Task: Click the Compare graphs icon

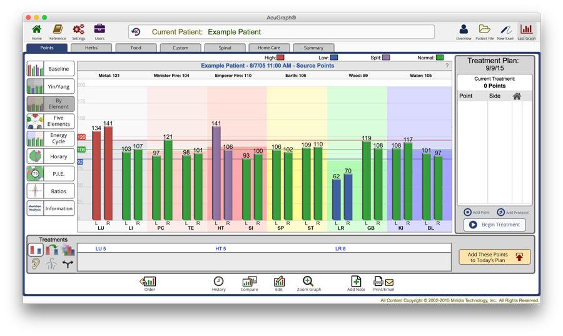Action: (249, 282)
